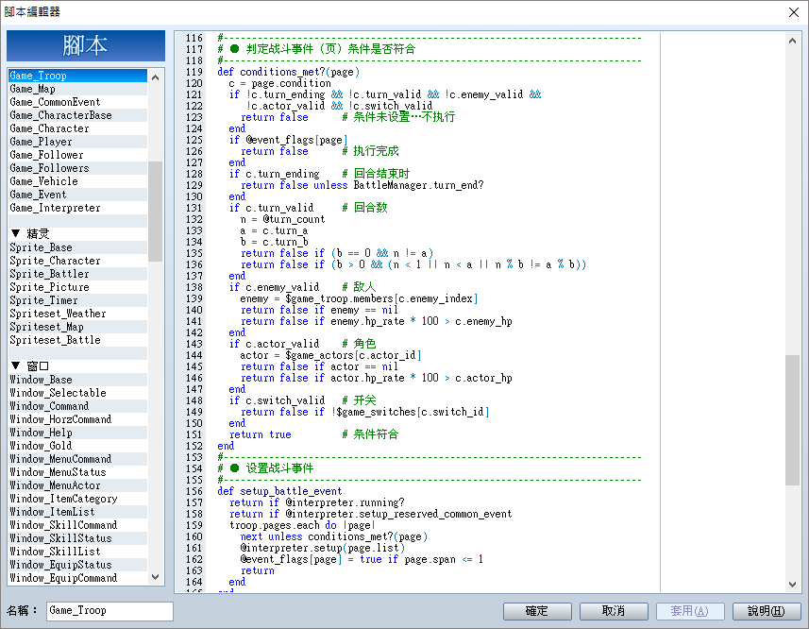The height and width of the screenshot is (629, 809).
Task: Click the 確定 confirm button
Action: point(537,611)
